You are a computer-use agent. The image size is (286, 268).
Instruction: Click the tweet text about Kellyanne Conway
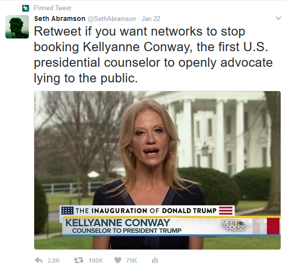coord(153,55)
